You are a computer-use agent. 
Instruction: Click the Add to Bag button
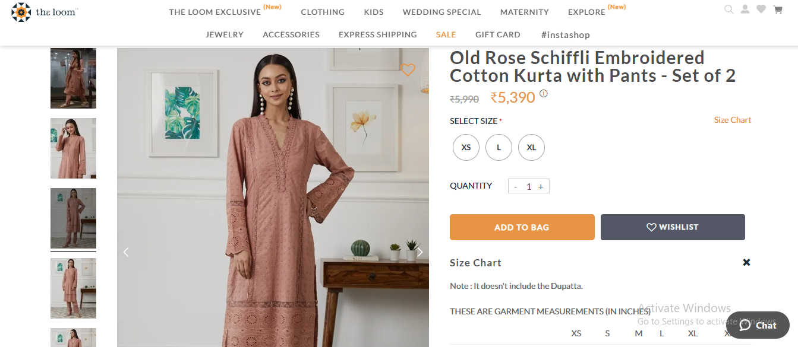[522, 227]
